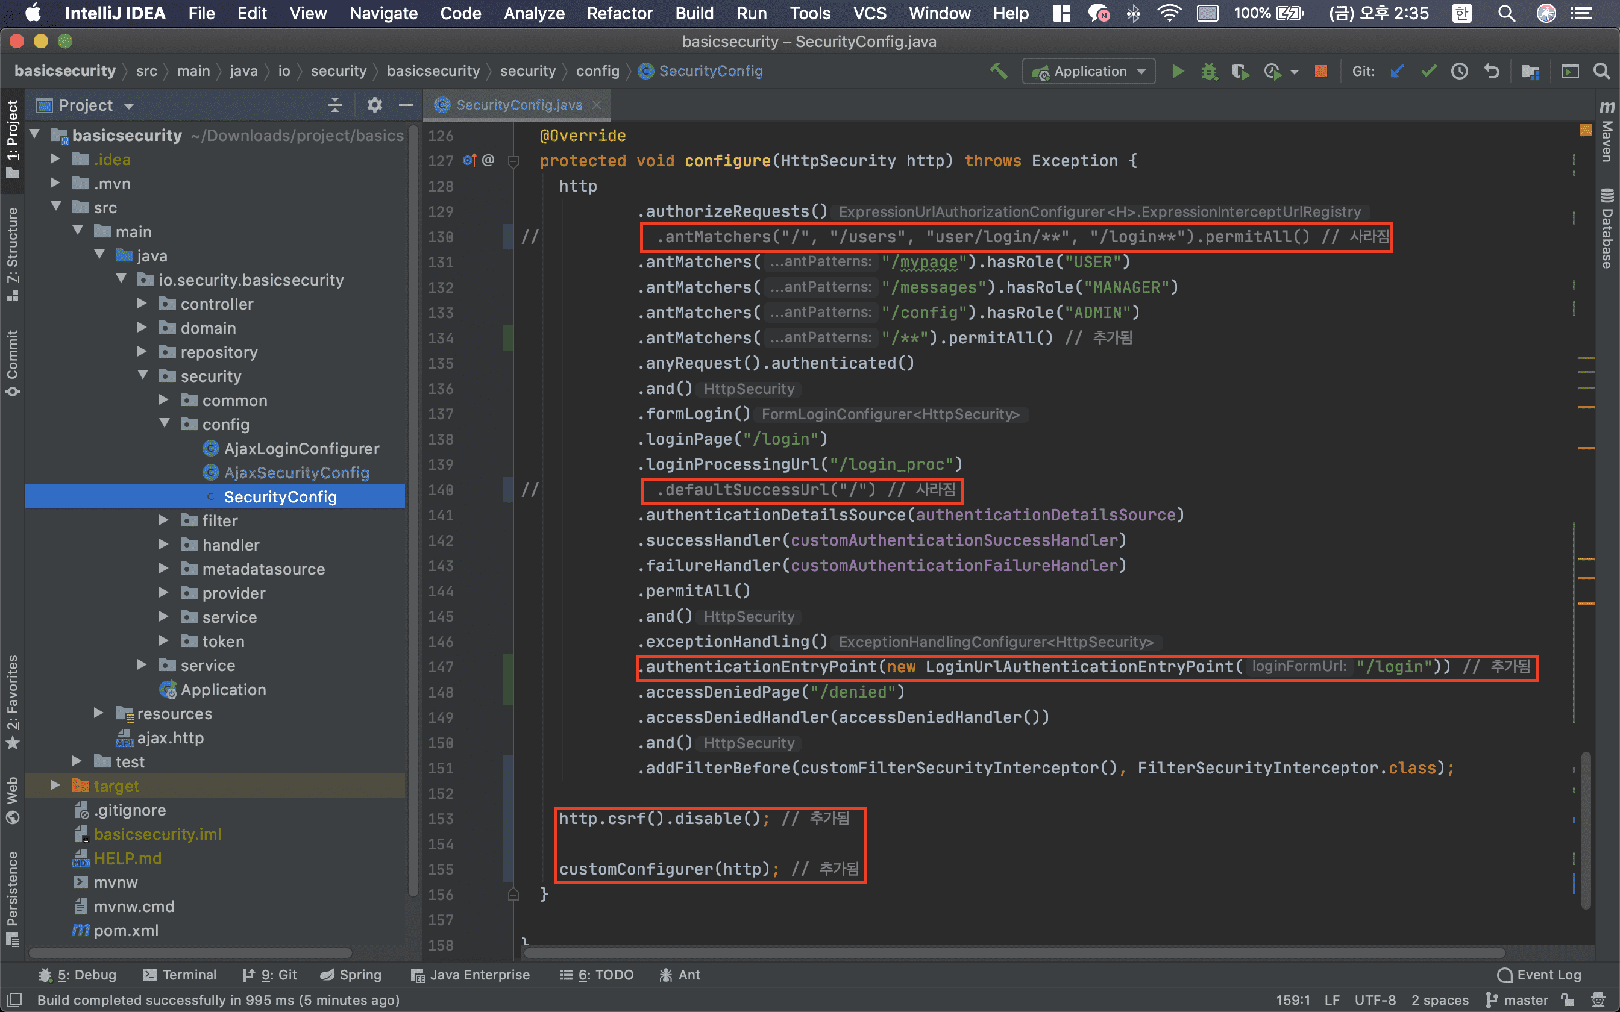1620x1012 pixels.
Task: Click the Git update project arrow icon
Action: click(1397, 71)
